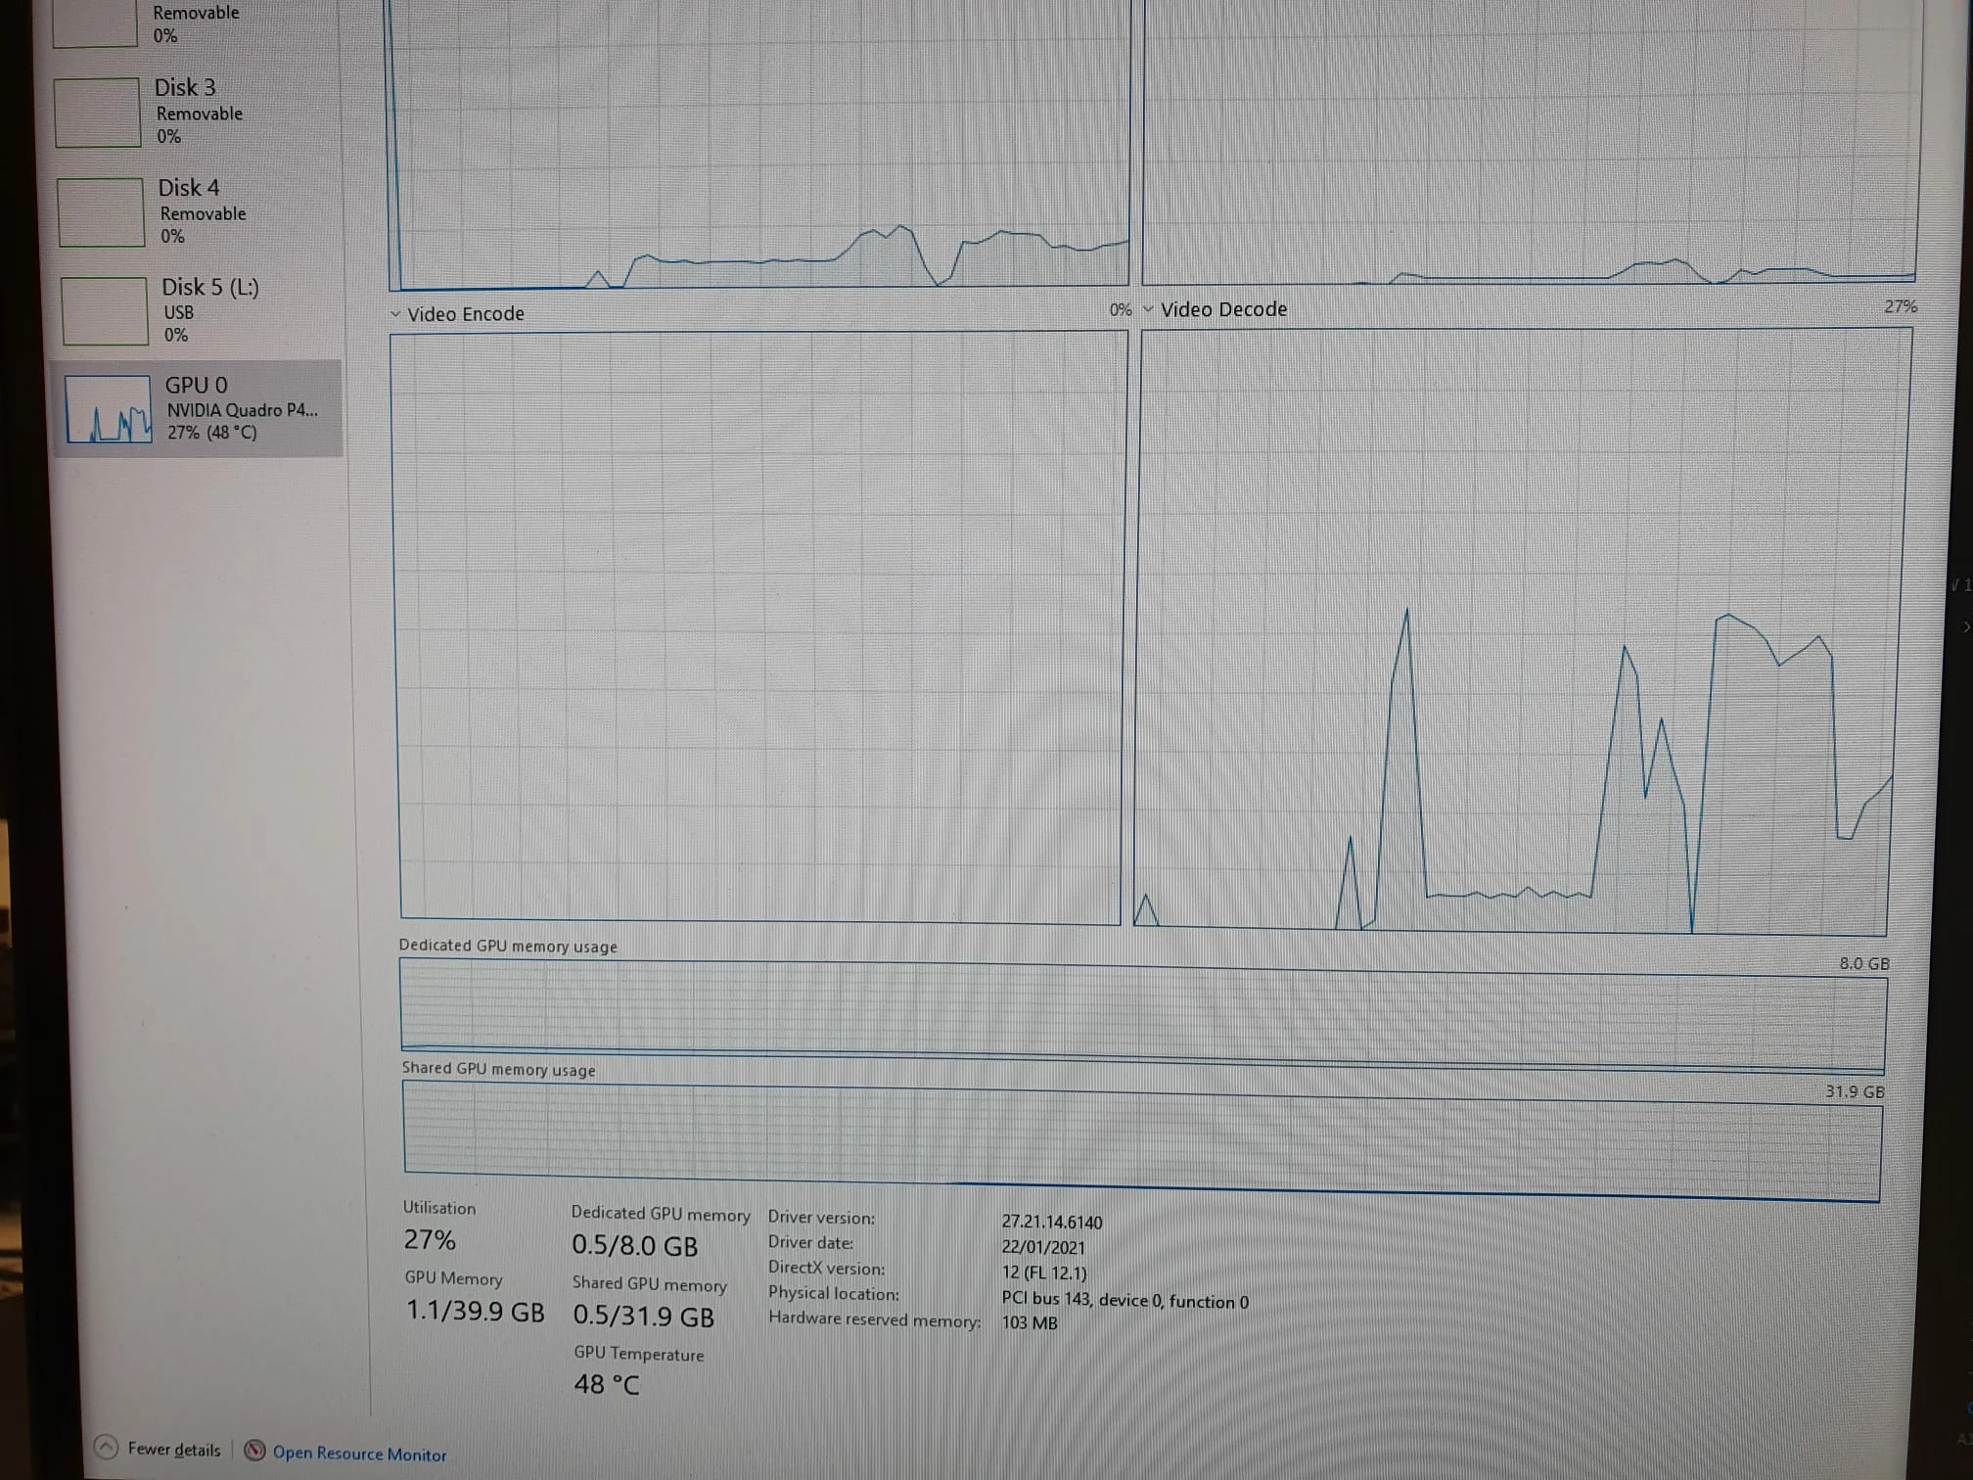Select Disk 4 Removable entry
The image size is (1973, 1480).
[202, 210]
